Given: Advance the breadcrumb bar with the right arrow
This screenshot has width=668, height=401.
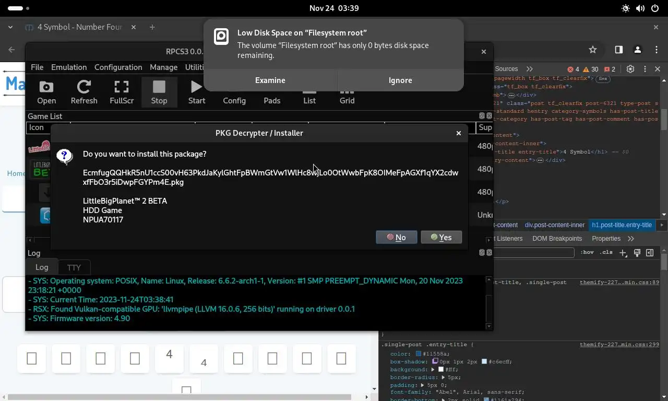Looking at the screenshot, I should point(662,225).
